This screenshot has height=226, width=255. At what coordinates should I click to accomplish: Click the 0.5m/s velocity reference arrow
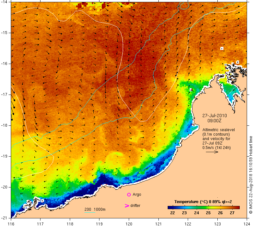[212, 152]
